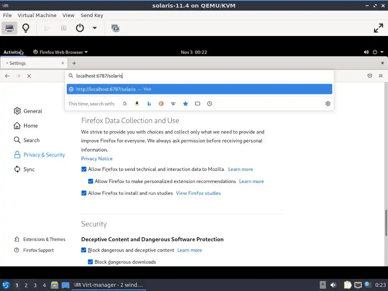
Task: Uncheck install and run studies
Action: [84, 193]
